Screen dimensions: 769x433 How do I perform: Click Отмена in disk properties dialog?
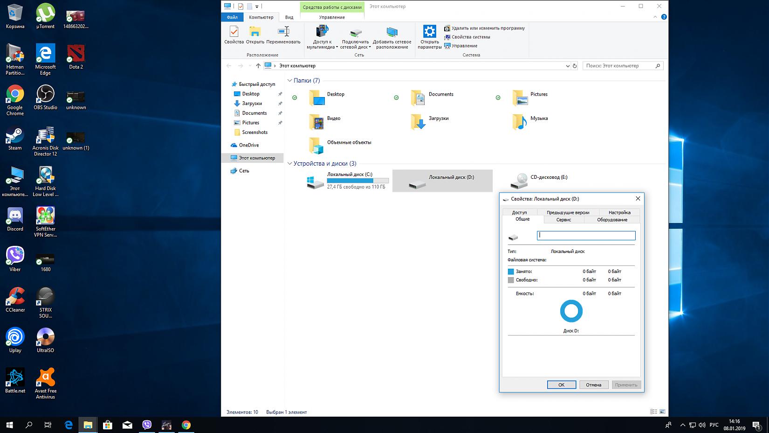pyautogui.click(x=593, y=385)
